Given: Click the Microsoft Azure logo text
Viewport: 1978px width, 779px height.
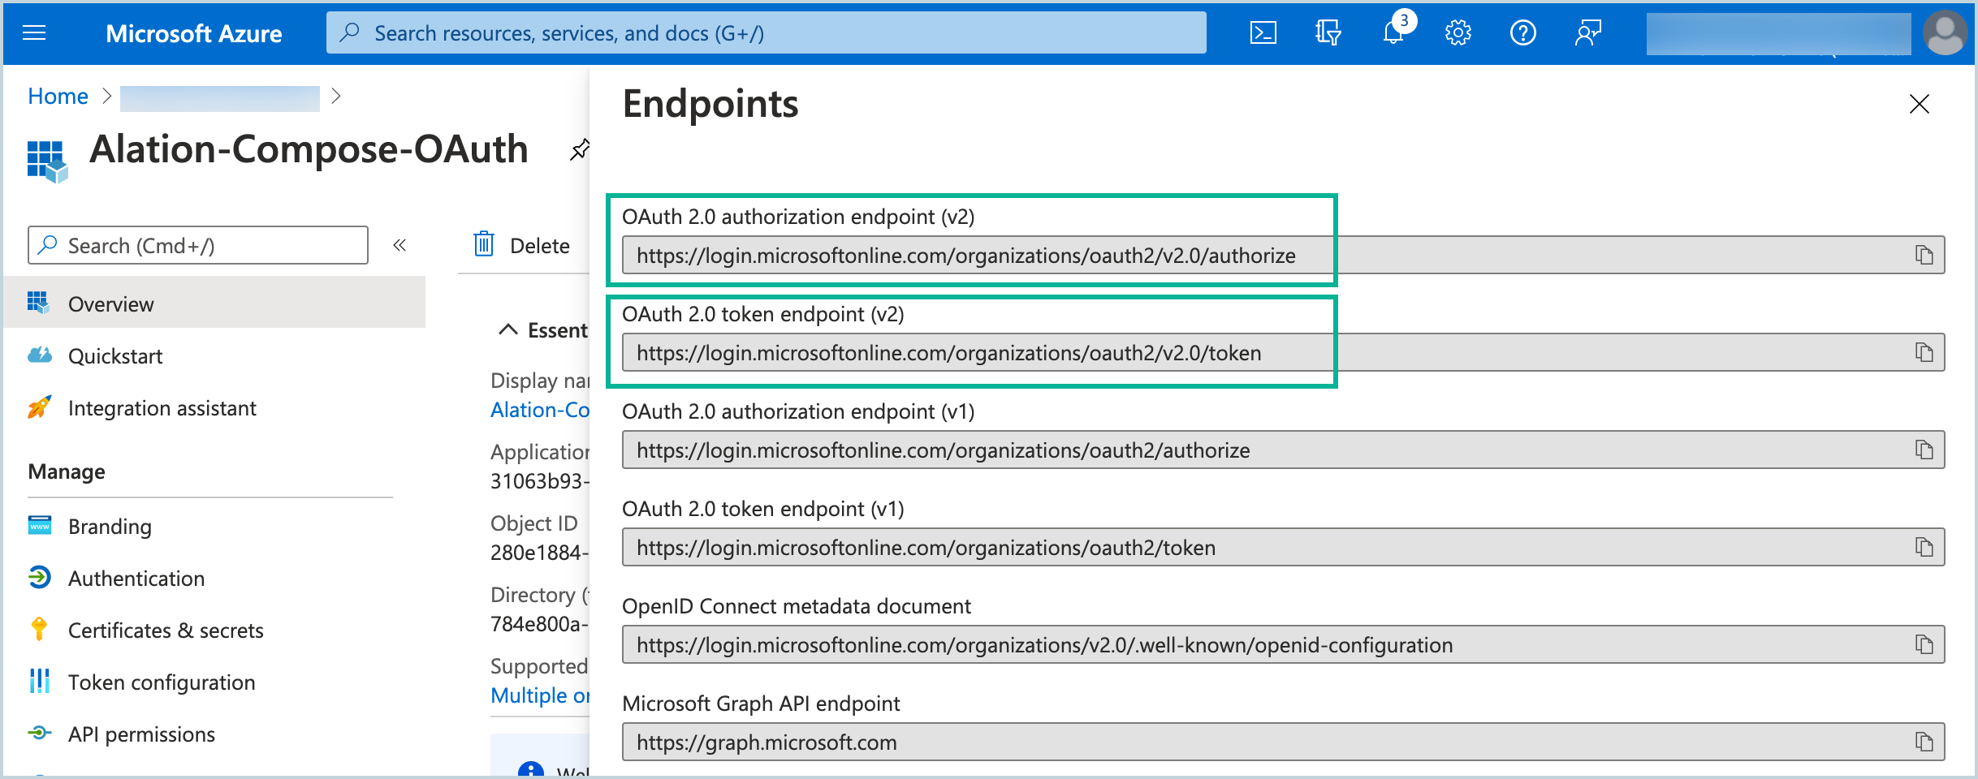Looking at the screenshot, I should pos(193,33).
